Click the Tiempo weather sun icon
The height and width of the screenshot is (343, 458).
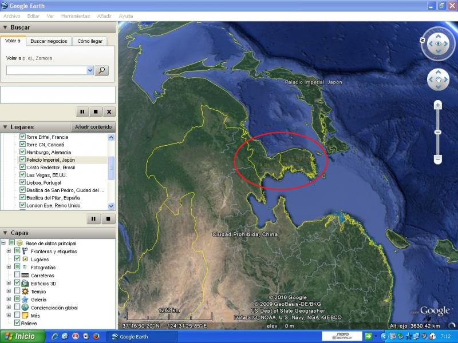point(25,291)
